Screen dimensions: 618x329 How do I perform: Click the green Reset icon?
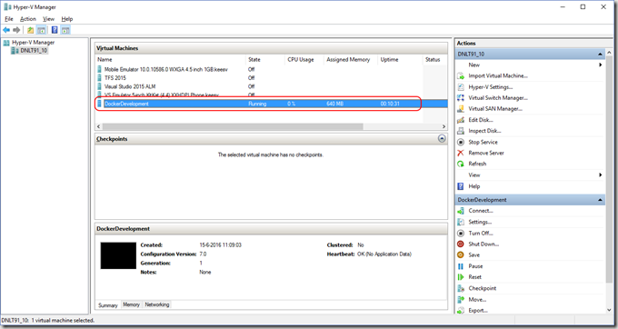[x=461, y=277]
